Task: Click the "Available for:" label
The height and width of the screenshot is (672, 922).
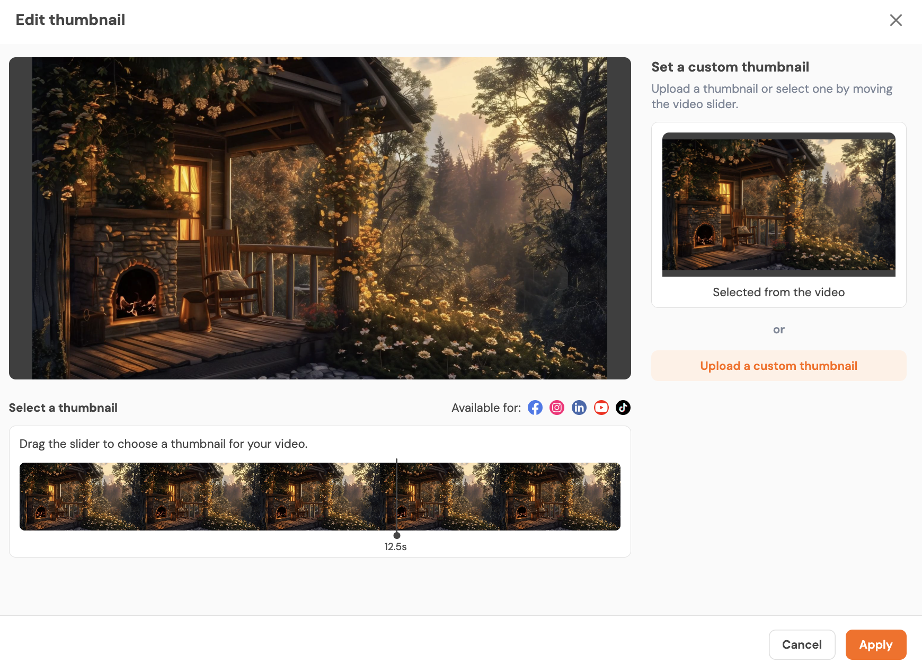Action: pyautogui.click(x=486, y=408)
